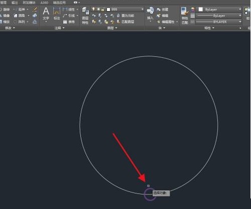Expand the 特性 panel

[x=209, y=28]
